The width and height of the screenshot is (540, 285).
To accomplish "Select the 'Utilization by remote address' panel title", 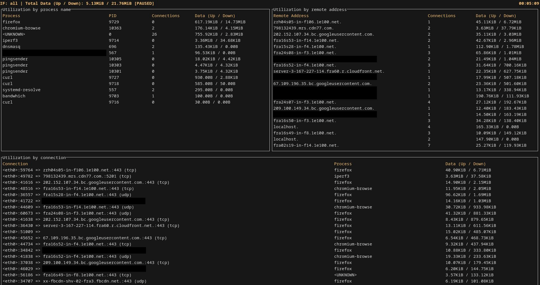I will 310,10.
